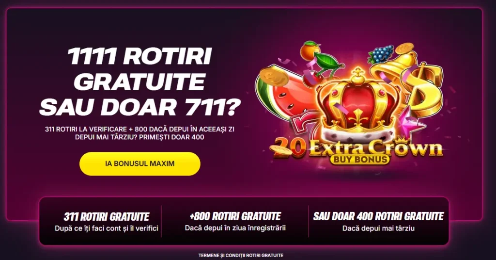Click the blue grapes icon

point(381,54)
